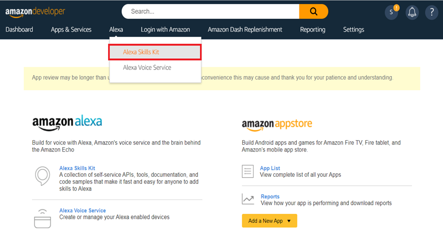443x241 pixels.
Task: Open the notifications bell icon
Action: (412, 12)
